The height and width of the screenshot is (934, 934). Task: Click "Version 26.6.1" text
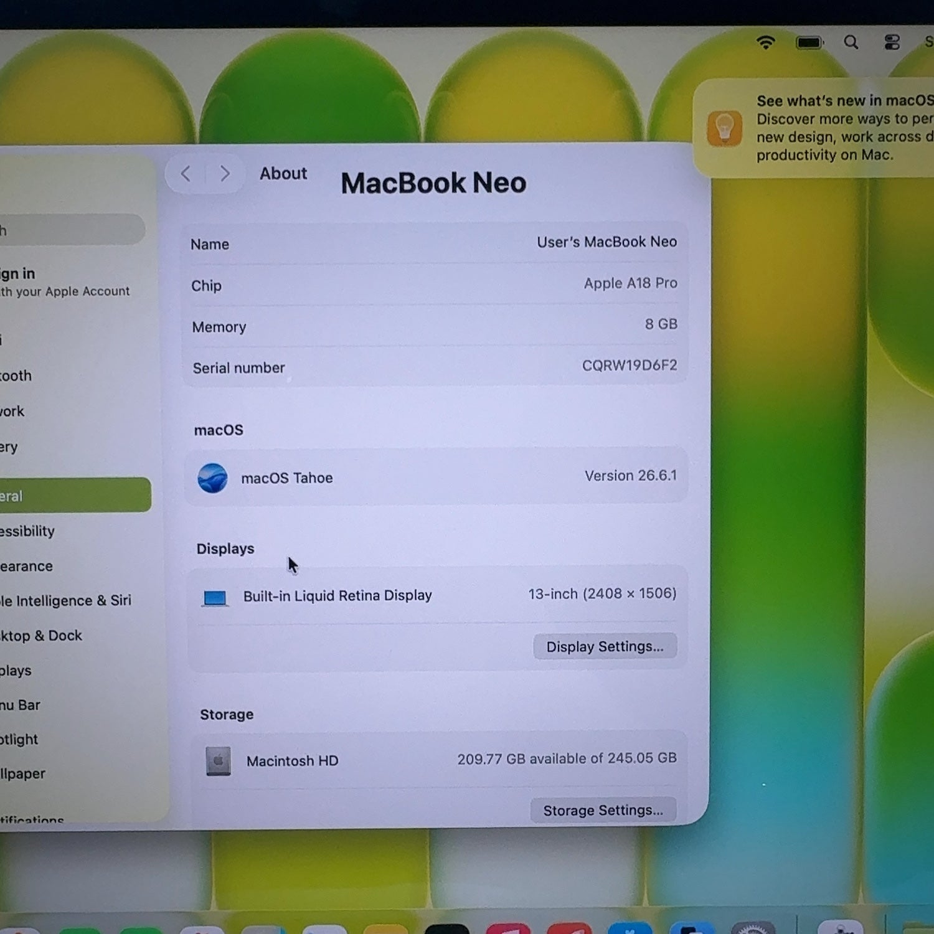(631, 476)
